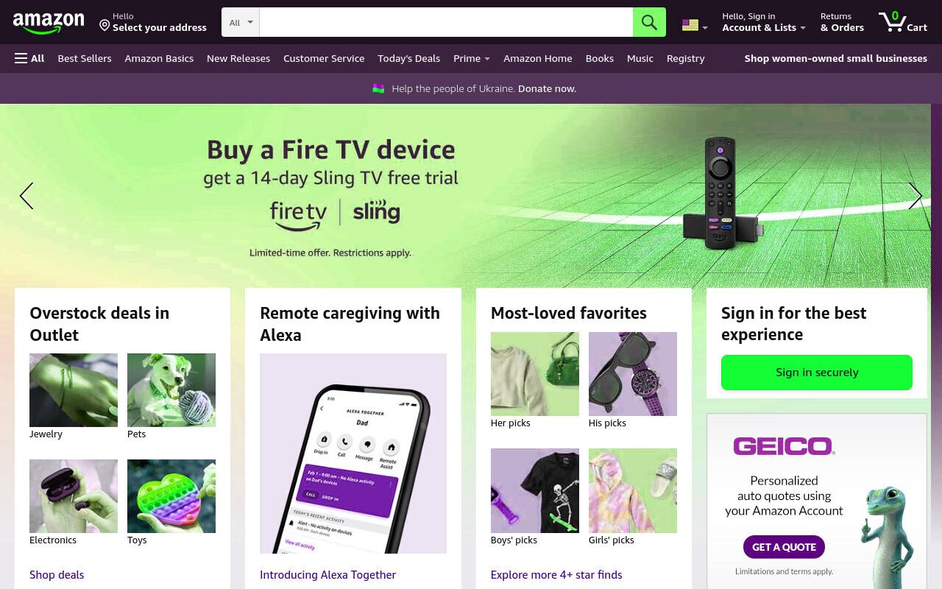942x589 pixels.
Task: Open the Pets outlet thumbnail
Action: (171, 390)
